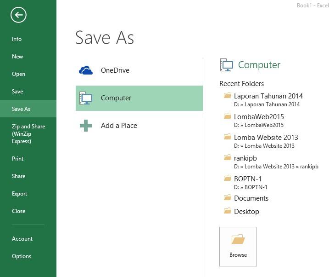
Task: Click path D: » Laporan Tahunan 2014
Action: (267, 104)
